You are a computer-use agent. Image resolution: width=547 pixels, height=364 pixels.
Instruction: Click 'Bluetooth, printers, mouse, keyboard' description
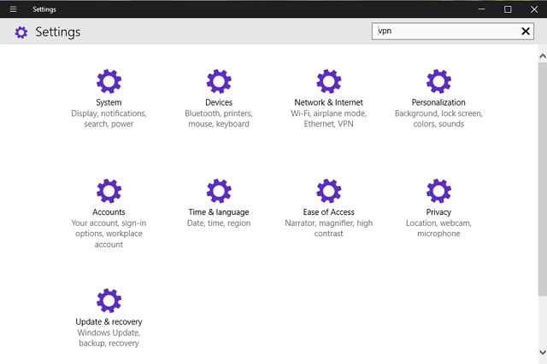[x=219, y=118]
